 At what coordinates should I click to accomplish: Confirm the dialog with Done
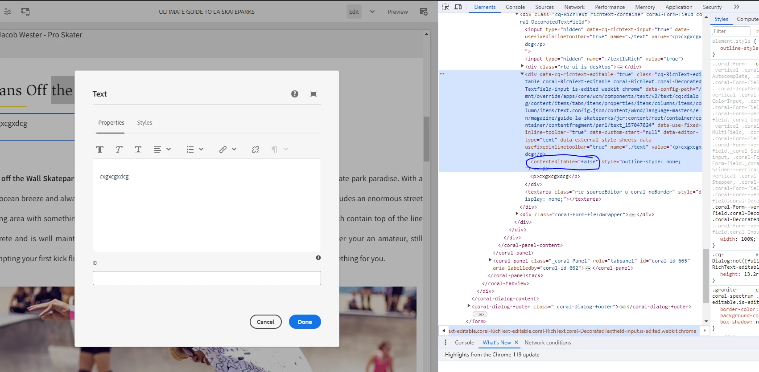pos(305,322)
